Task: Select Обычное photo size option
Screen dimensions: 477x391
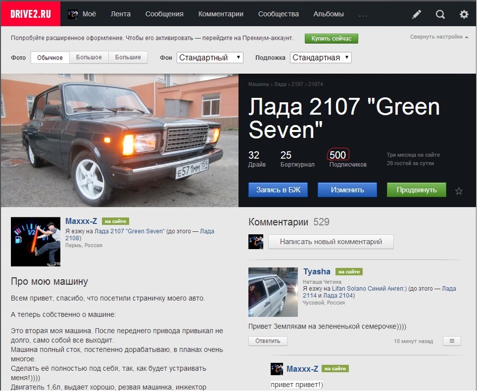Action: coord(50,58)
